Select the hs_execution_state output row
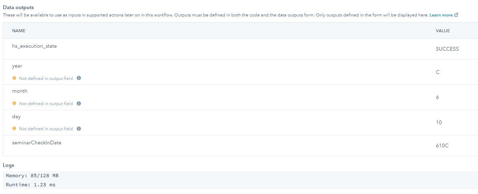 click(x=34, y=46)
